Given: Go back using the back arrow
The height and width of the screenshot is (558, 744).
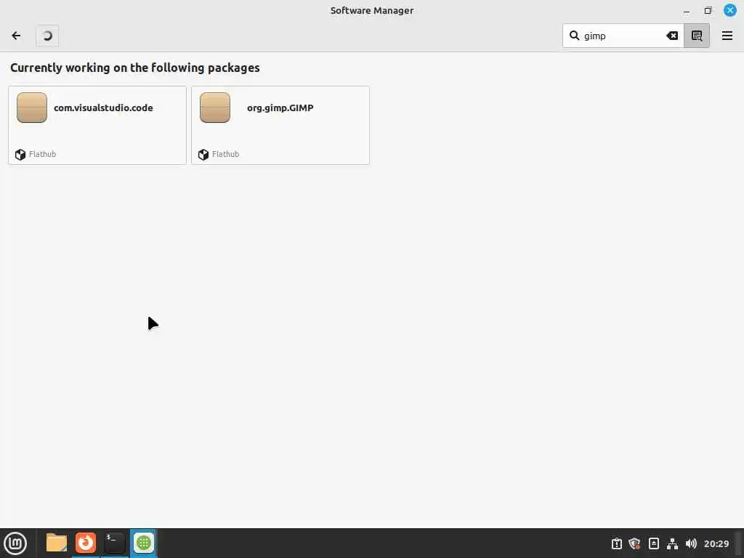Looking at the screenshot, I should click(16, 36).
